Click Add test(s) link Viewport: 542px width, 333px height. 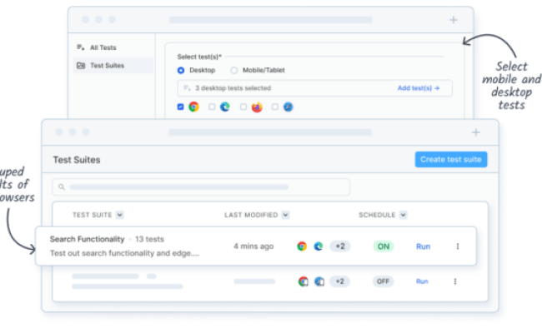pyautogui.click(x=419, y=88)
